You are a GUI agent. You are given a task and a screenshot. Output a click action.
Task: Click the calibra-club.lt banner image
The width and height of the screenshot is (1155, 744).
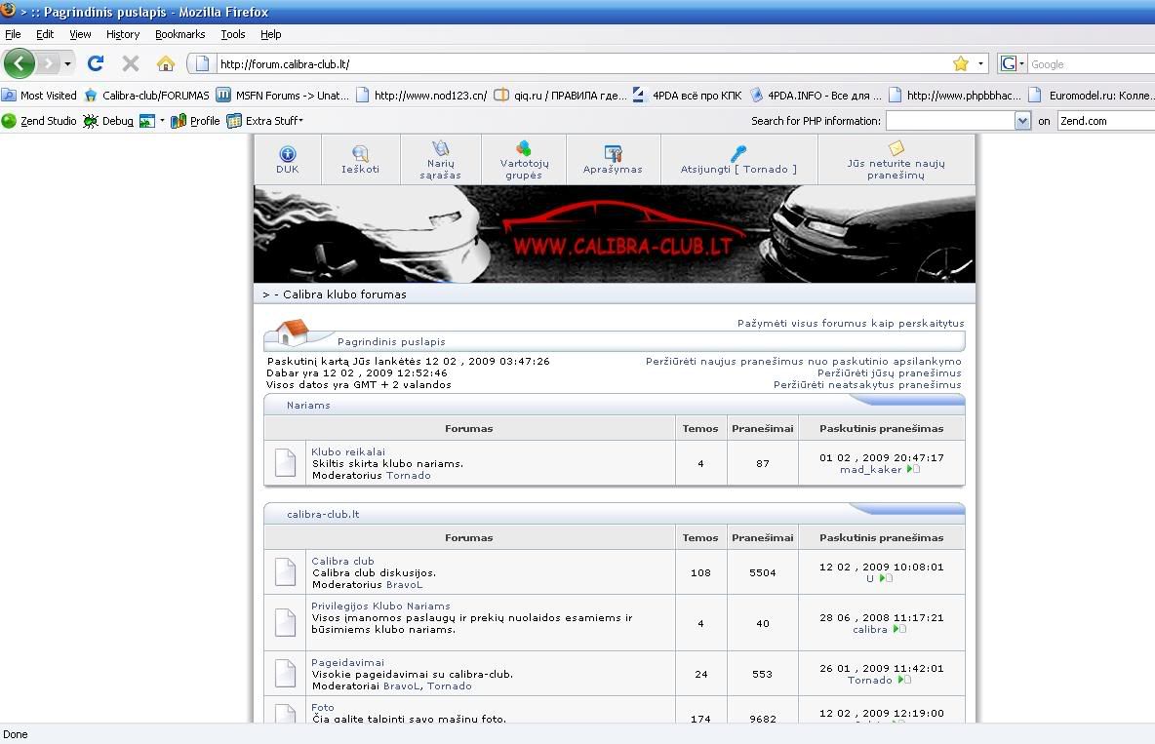614,234
